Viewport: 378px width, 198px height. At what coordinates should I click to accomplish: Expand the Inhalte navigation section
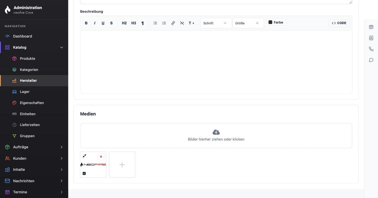(x=34, y=169)
